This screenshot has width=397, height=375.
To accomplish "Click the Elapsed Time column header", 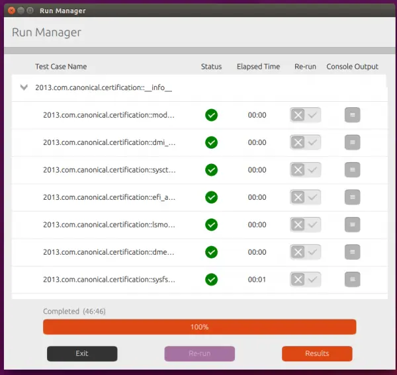I will 258,67.
